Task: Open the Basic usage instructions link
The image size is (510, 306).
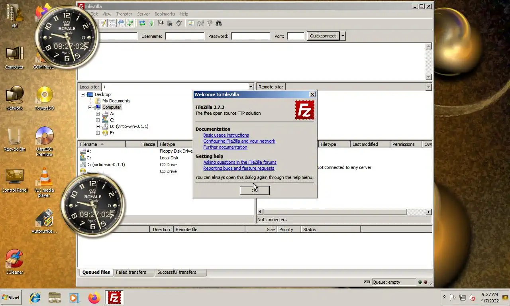Action: 226,135
